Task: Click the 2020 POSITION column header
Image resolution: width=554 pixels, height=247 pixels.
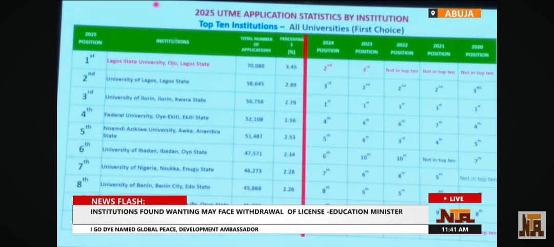Action: coord(477,51)
